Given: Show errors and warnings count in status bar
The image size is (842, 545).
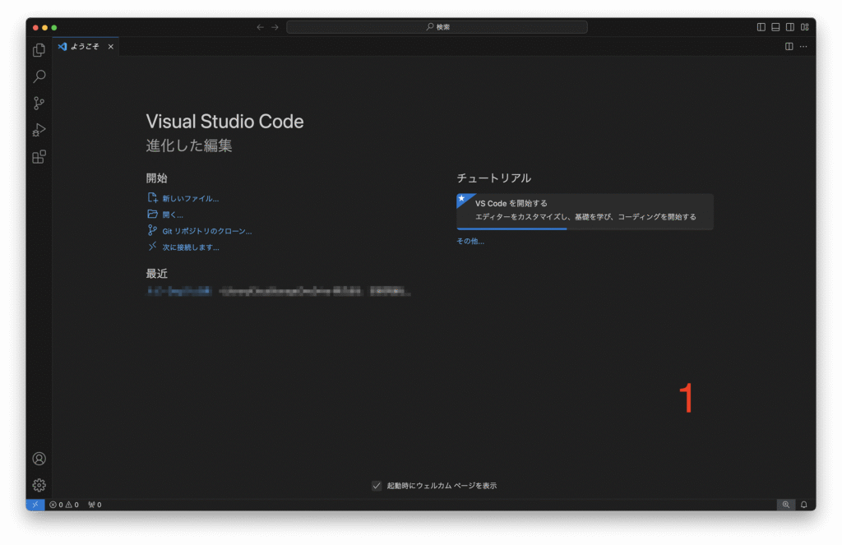Looking at the screenshot, I should [64, 505].
